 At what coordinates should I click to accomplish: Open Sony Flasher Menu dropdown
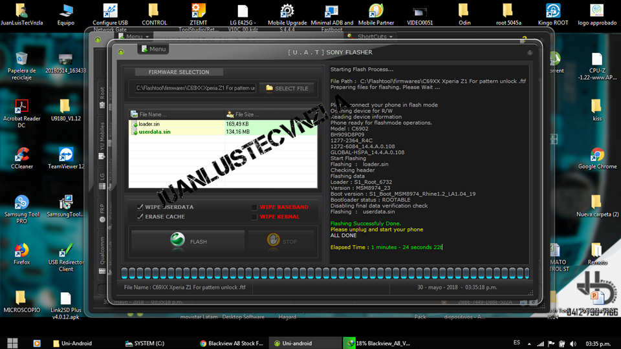pos(153,48)
